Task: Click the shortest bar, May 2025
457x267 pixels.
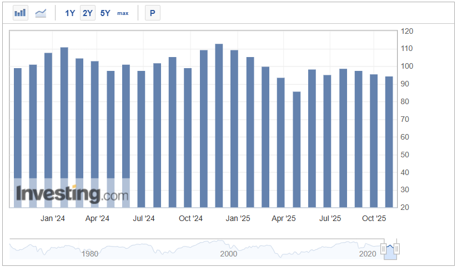Action: coord(297,150)
